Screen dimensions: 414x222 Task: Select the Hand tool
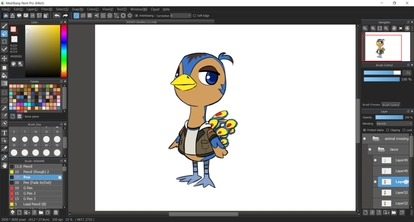[x=4, y=165]
